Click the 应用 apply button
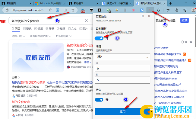This screenshot has width=196, height=119. pos(122,111)
